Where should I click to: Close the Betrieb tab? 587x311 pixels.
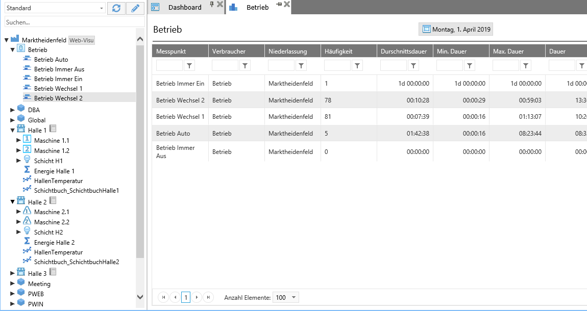coord(287,4)
